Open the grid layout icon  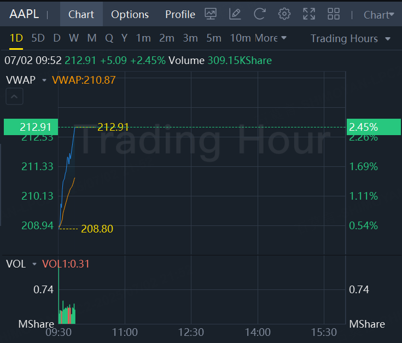pos(334,14)
